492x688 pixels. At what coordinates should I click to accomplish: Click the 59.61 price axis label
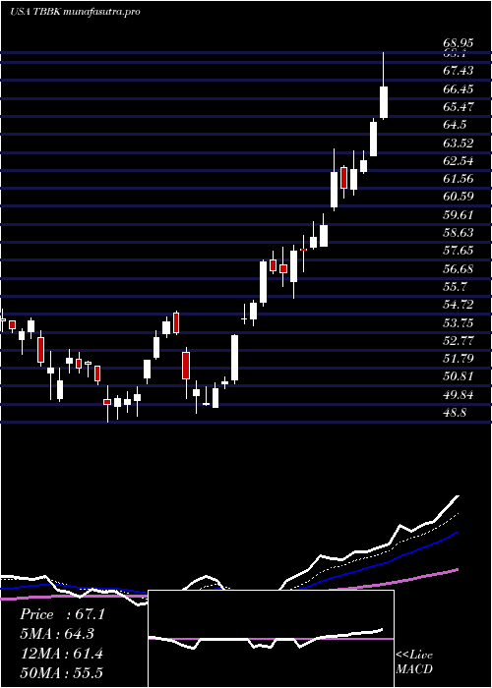pos(459,215)
